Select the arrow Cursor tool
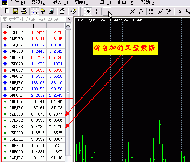 (88, 11)
